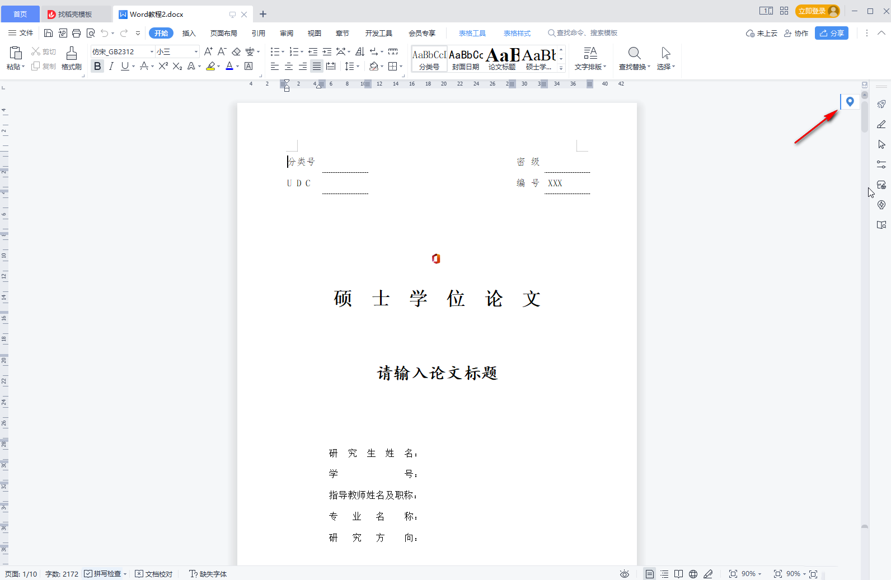Expand the font size dropdown 小三
Viewport: 891px width, 580px height.
[196, 51]
